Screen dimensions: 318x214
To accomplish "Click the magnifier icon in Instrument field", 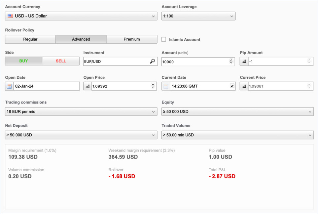I will (152, 61).
